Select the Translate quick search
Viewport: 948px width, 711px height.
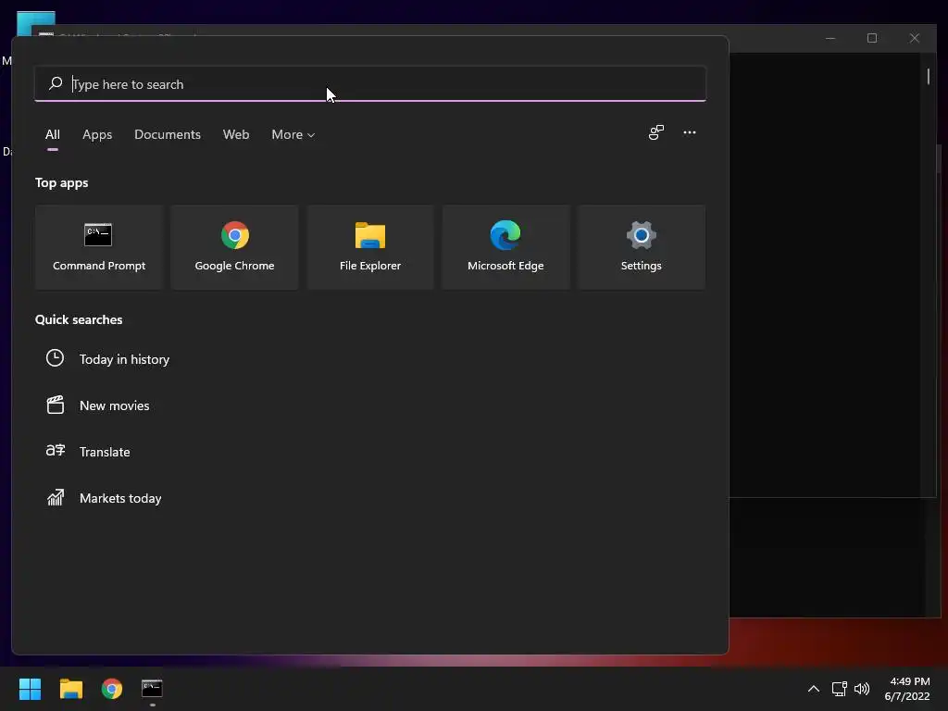(x=105, y=452)
